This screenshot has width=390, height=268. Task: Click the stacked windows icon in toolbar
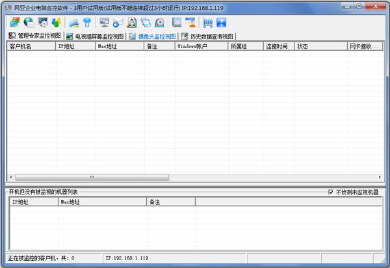[14, 22]
